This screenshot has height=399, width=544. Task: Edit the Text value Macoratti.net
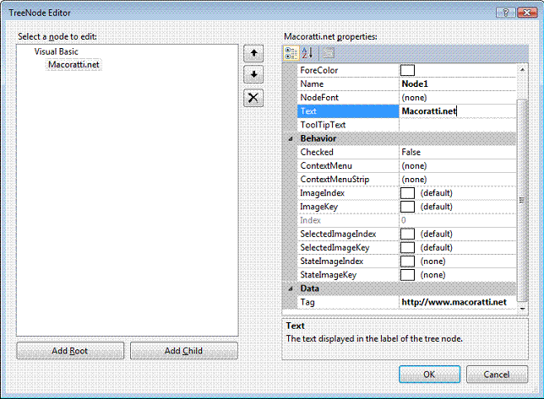tap(458, 111)
